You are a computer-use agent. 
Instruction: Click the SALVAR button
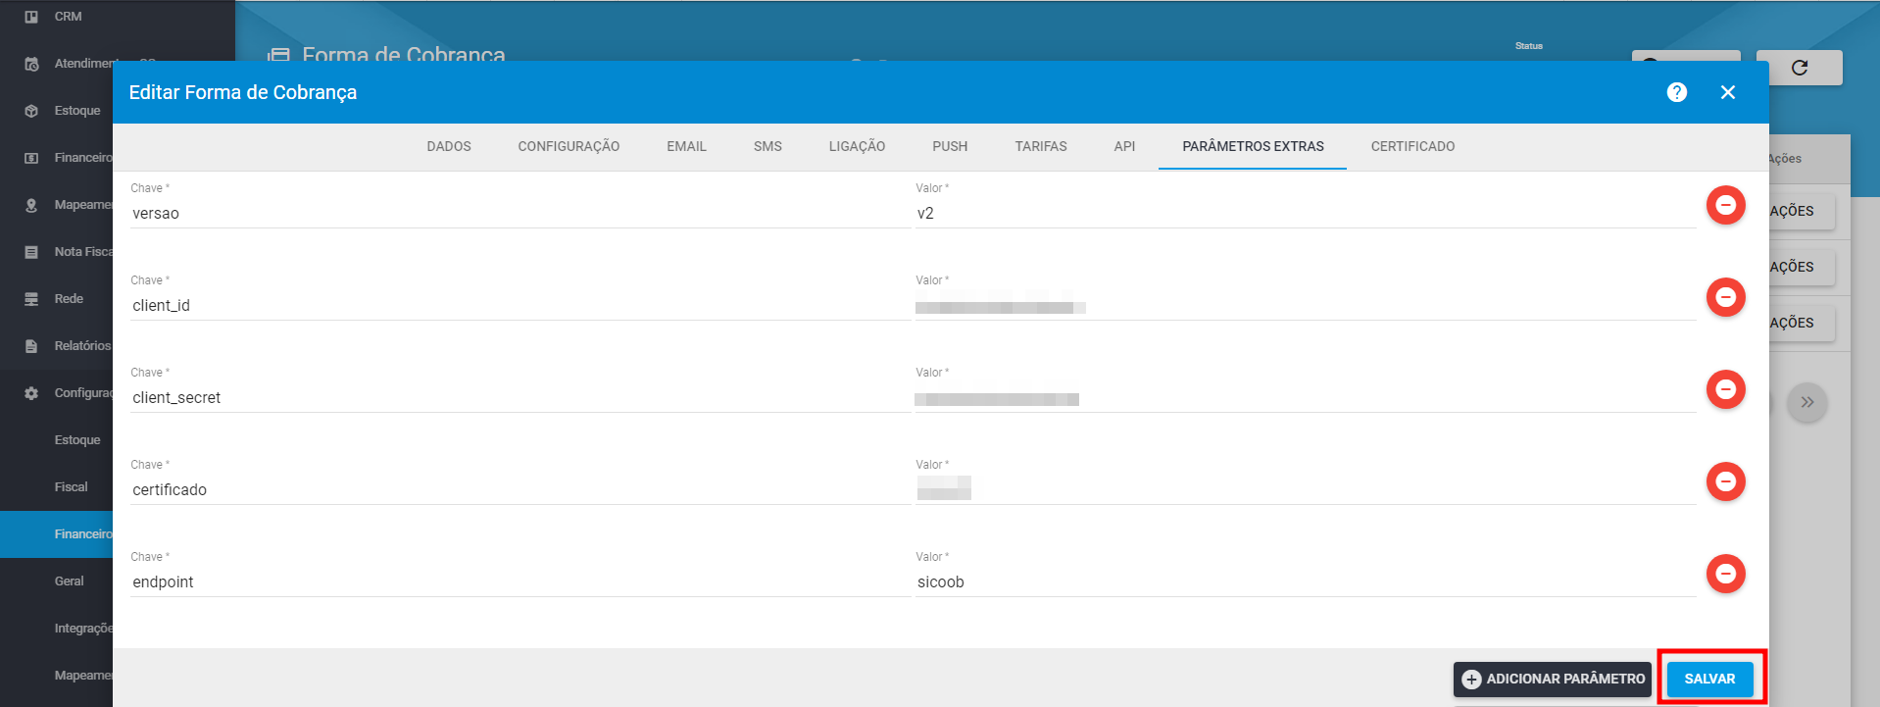pyautogui.click(x=1709, y=679)
